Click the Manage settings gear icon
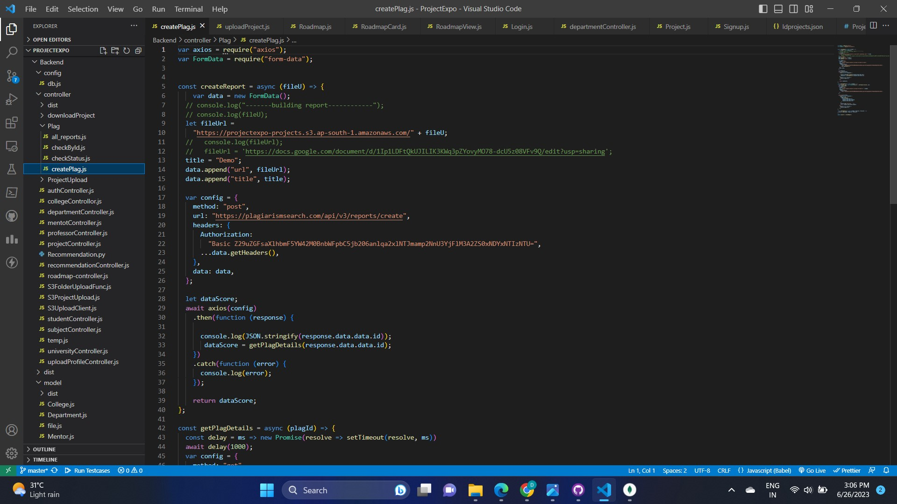 pyautogui.click(x=12, y=453)
